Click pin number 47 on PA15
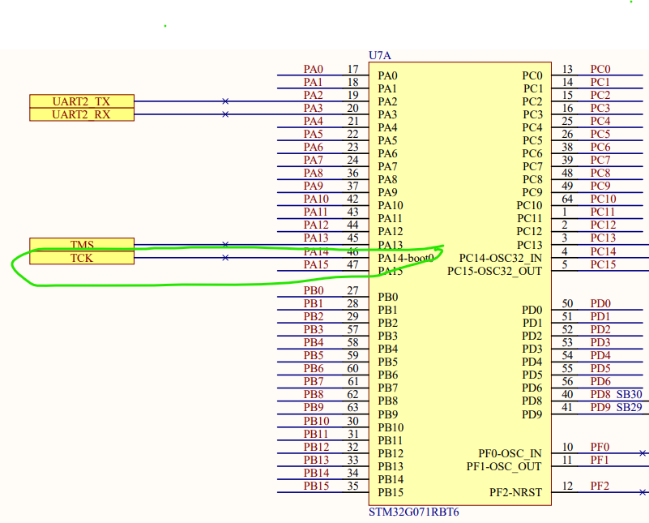 click(352, 265)
